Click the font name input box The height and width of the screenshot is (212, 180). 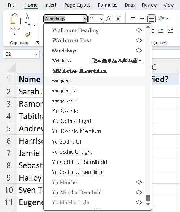click(x=63, y=19)
